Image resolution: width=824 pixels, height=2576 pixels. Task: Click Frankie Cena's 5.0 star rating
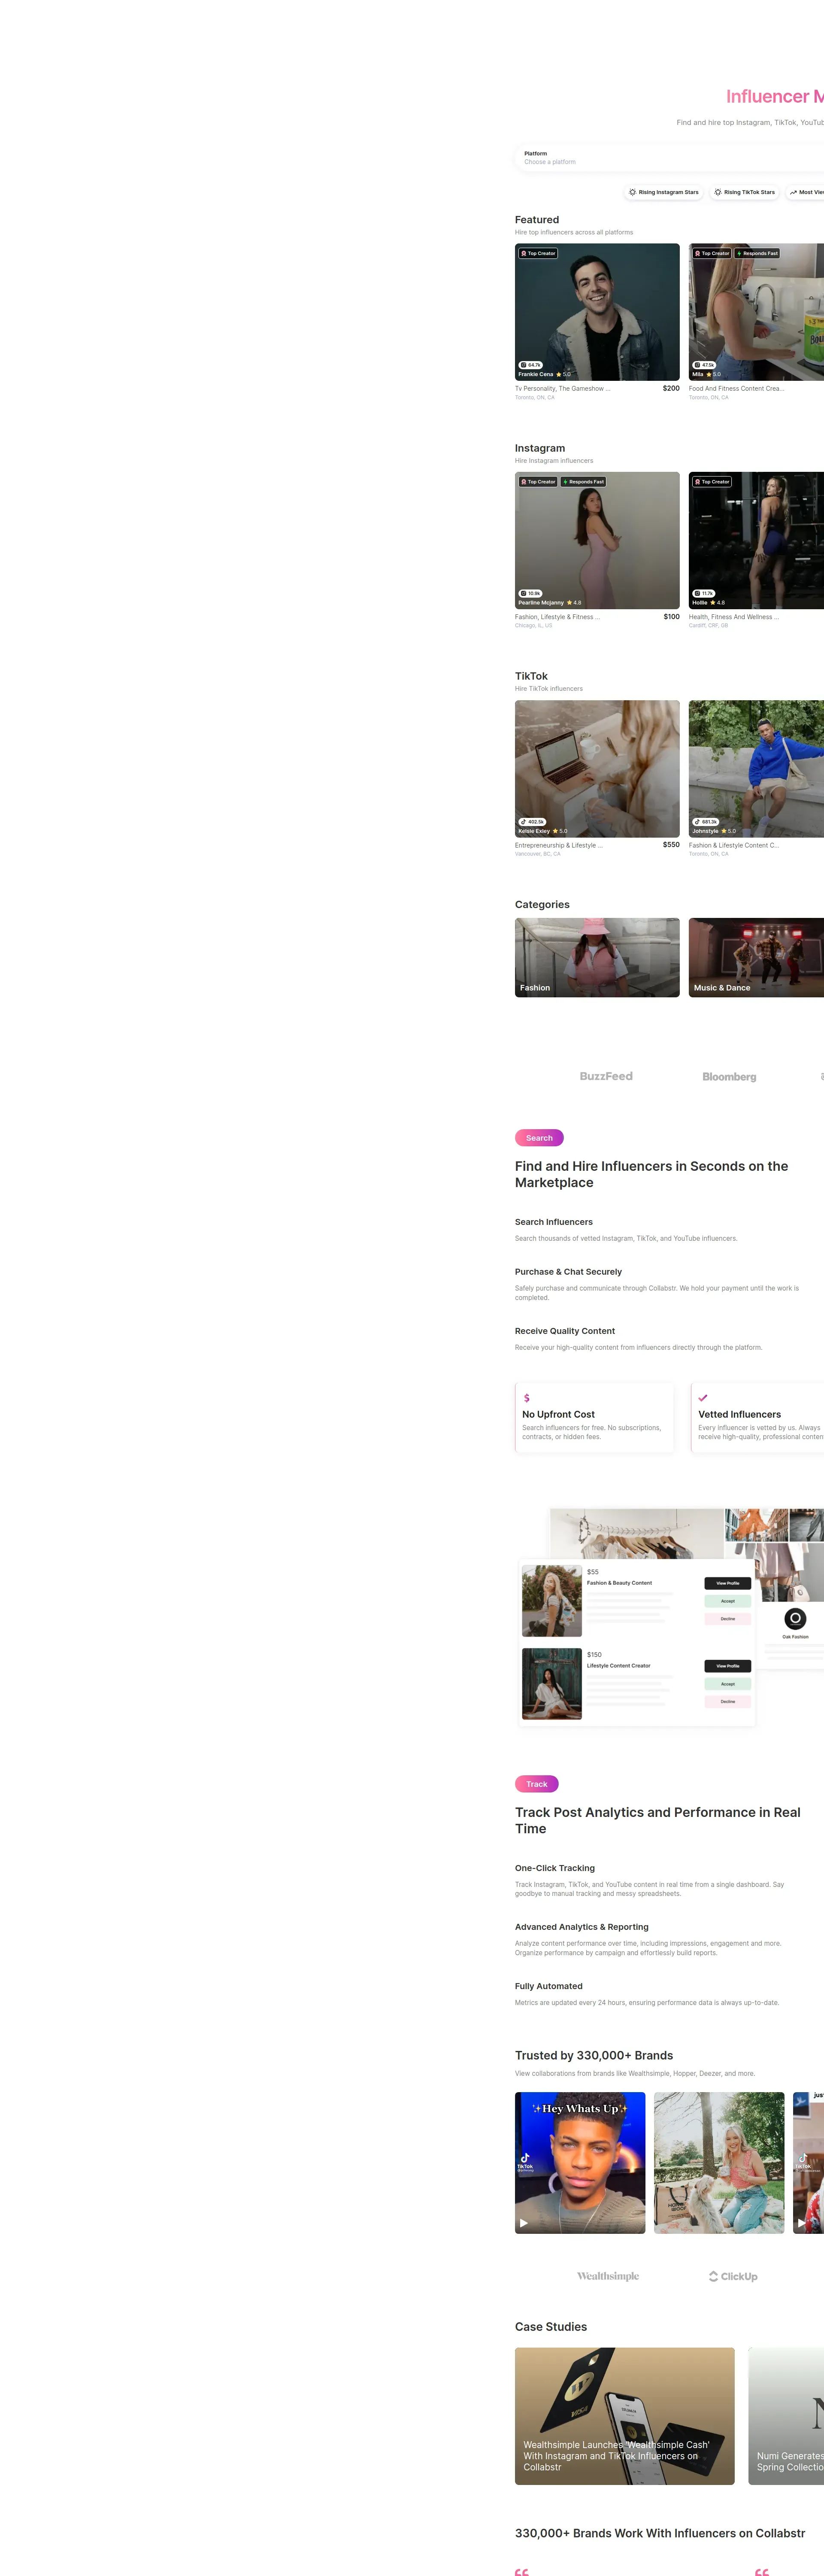point(564,375)
